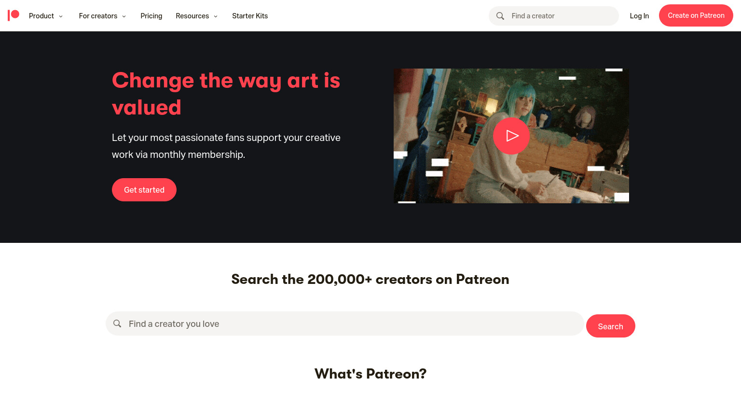Click the Patreon logo icon

click(14, 15)
